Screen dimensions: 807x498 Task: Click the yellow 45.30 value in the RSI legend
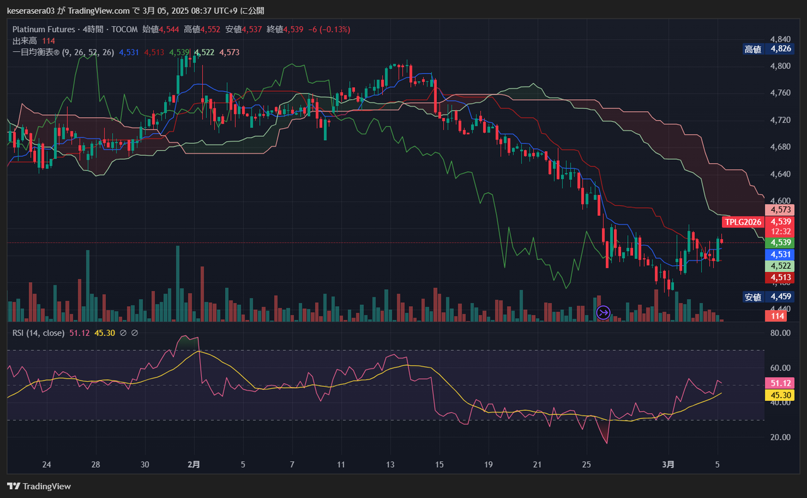coord(105,333)
